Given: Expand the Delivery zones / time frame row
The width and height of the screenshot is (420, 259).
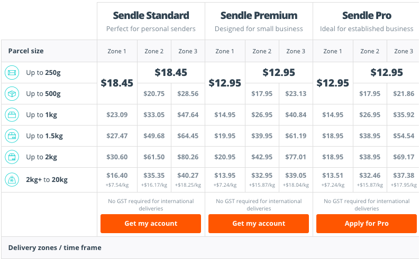Looking at the screenshot, I should pos(210,248).
